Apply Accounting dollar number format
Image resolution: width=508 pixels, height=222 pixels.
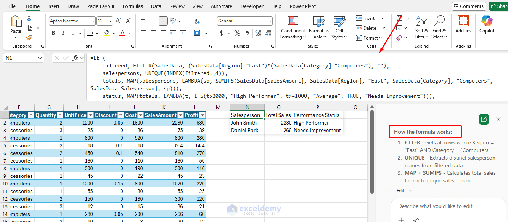click(222, 33)
